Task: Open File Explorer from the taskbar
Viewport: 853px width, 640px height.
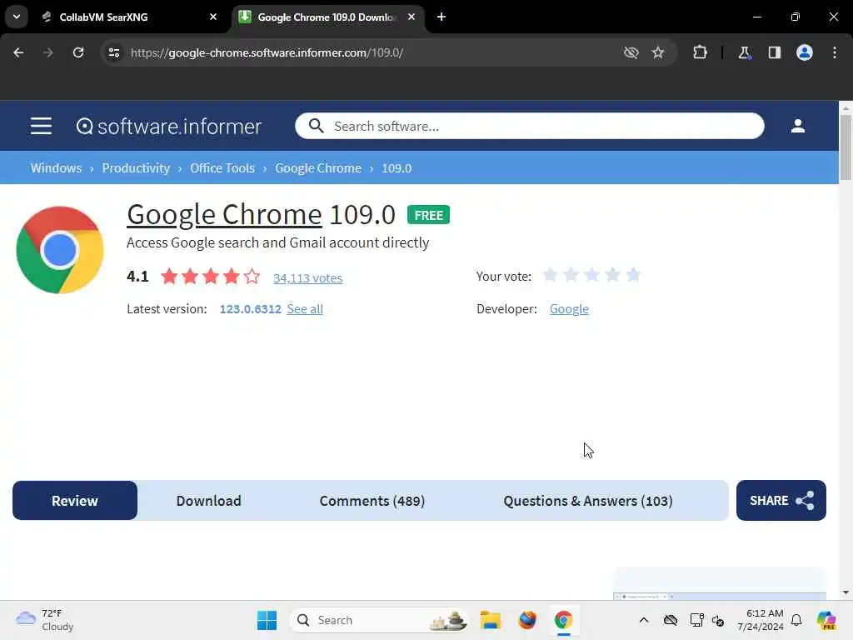Action: click(x=490, y=620)
